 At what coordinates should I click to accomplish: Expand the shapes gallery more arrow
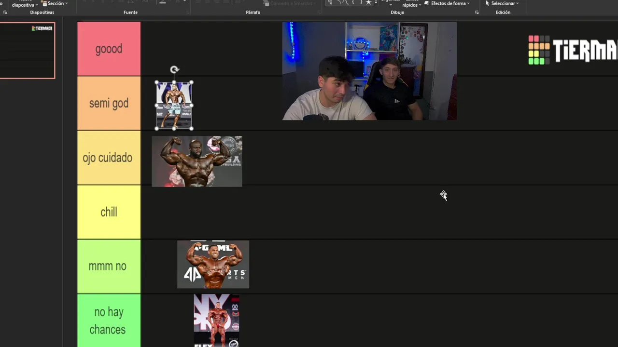coord(376,2)
